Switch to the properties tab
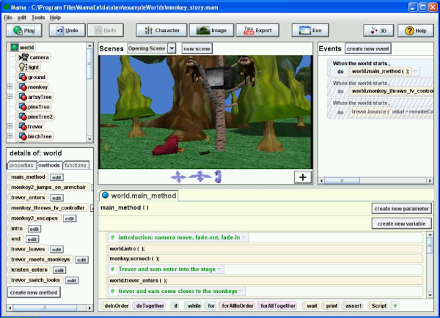 coord(21,165)
